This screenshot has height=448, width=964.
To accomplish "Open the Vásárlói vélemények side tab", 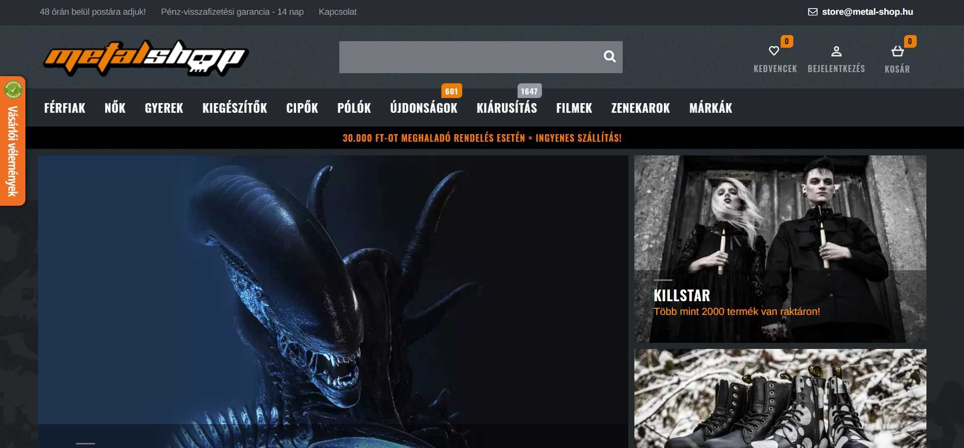I will coord(13,141).
